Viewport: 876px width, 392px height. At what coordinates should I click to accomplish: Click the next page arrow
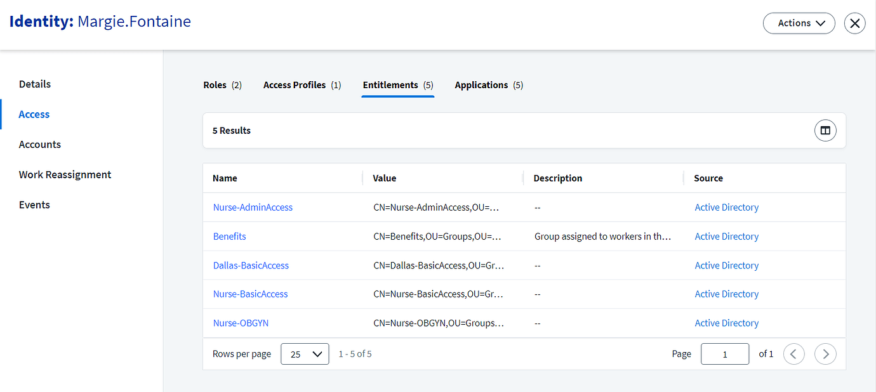(x=825, y=353)
